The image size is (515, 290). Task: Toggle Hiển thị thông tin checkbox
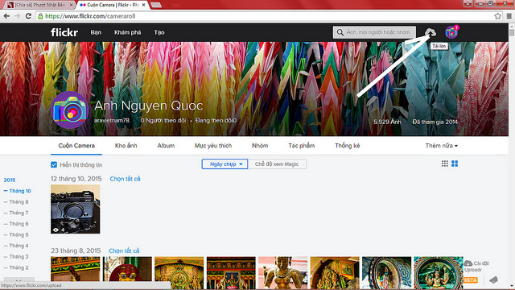point(54,164)
